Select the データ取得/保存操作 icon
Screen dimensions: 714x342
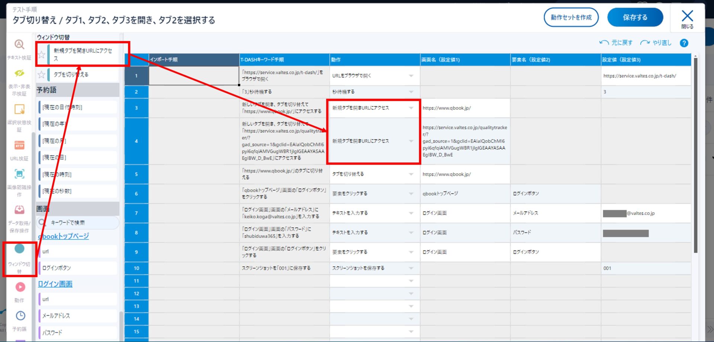[19, 210]
